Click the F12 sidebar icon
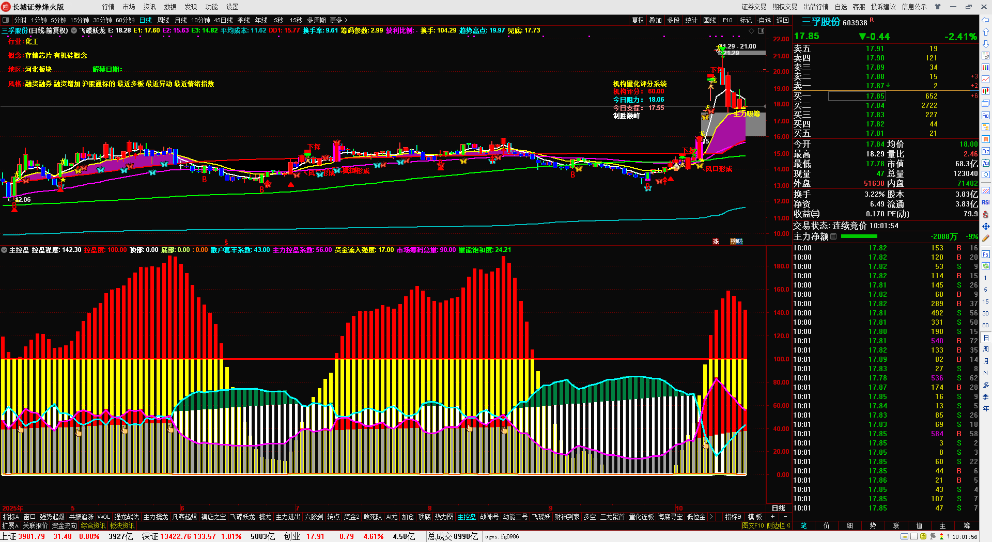The image size is (992, 542). (986, 151)
